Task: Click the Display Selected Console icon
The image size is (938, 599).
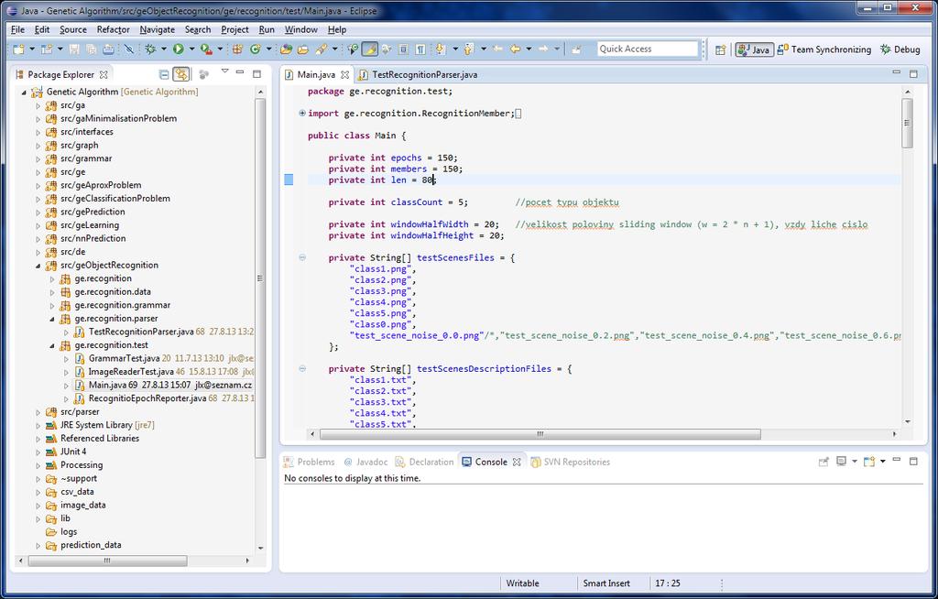Action: pos(842,462)
